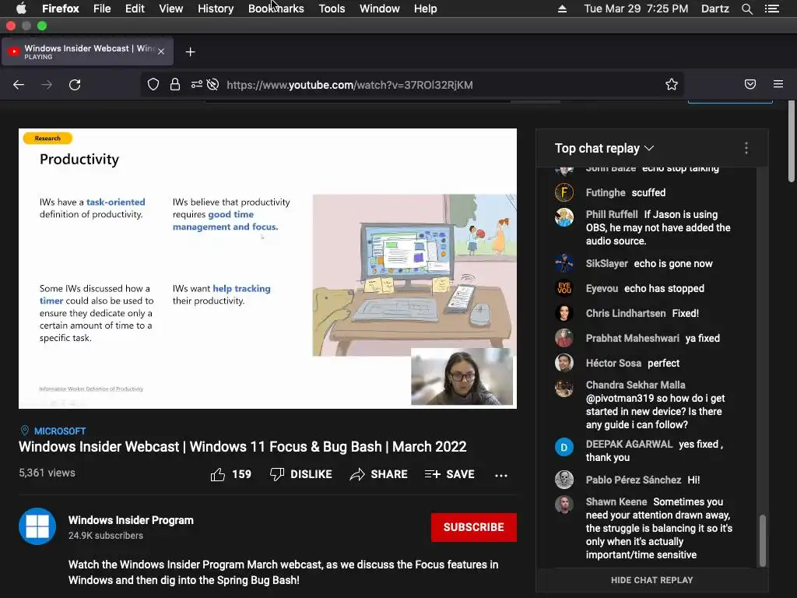Open a new browser tab

point(190,52)
